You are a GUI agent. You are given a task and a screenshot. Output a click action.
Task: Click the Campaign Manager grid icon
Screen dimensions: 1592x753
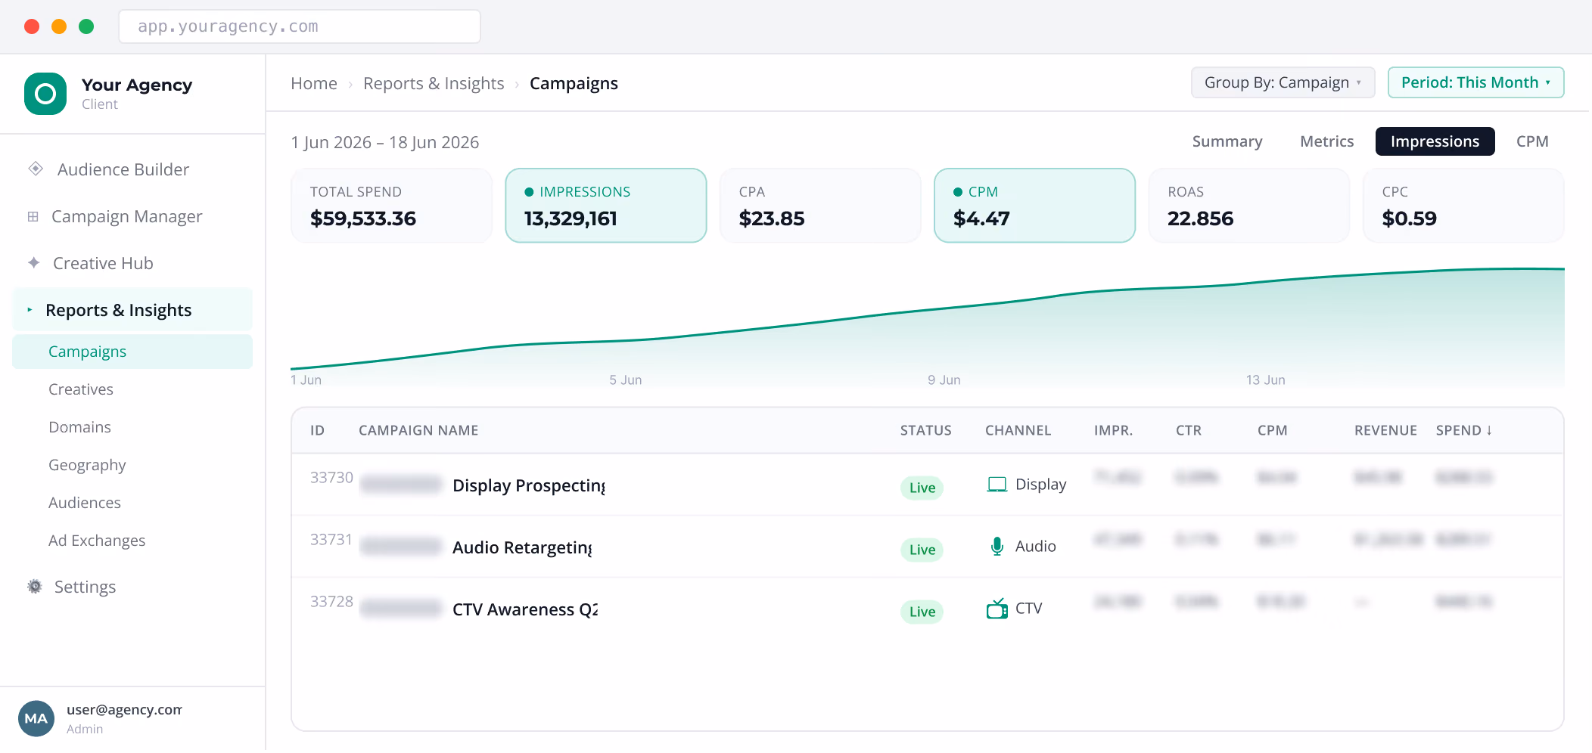click(33, 216)
